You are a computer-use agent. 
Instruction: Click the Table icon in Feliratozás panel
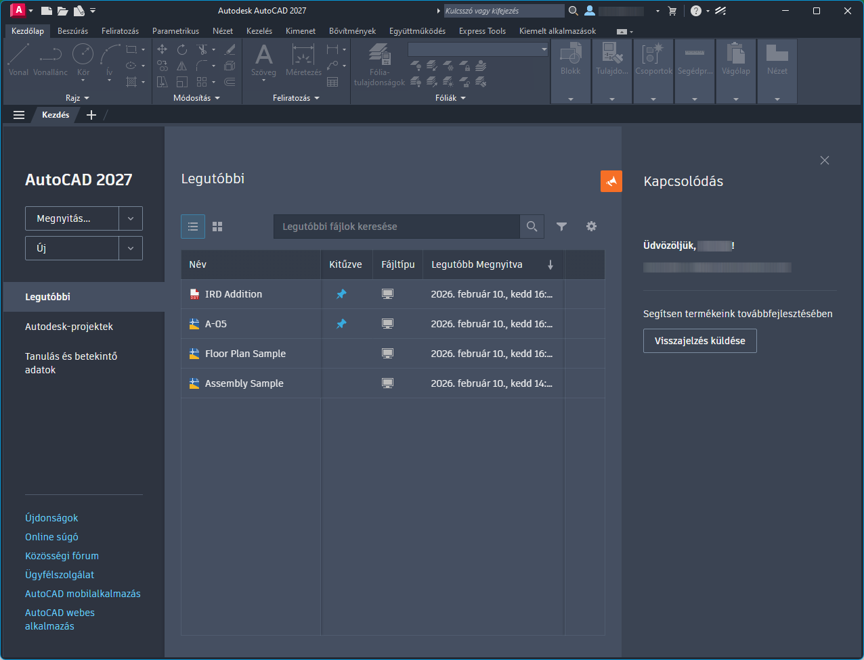(332, 82)
